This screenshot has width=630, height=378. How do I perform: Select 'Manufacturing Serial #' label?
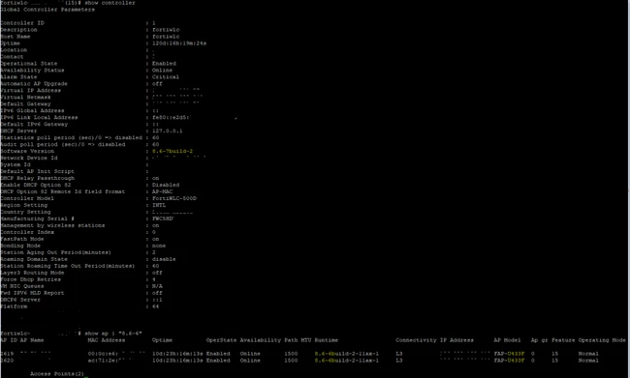click(x=38, y=218)
